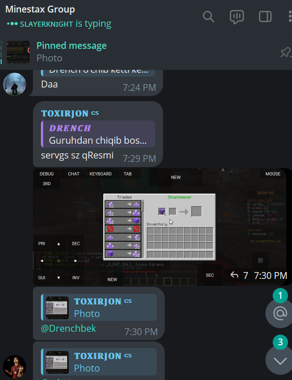Click the pinned message photo thumbnail

pyautogui.click(x=18, y=52)
